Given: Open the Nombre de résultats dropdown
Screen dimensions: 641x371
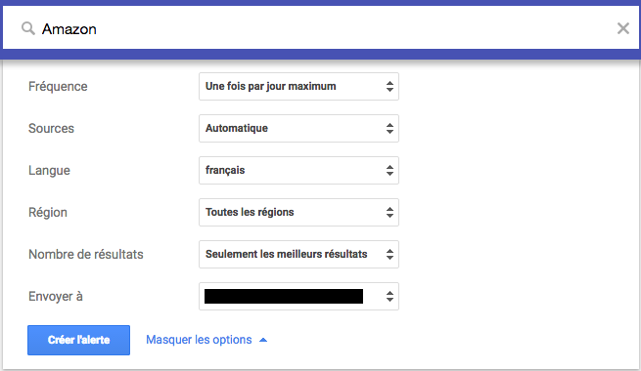Looking at the screenshot, I should click(x=298, y=255).
